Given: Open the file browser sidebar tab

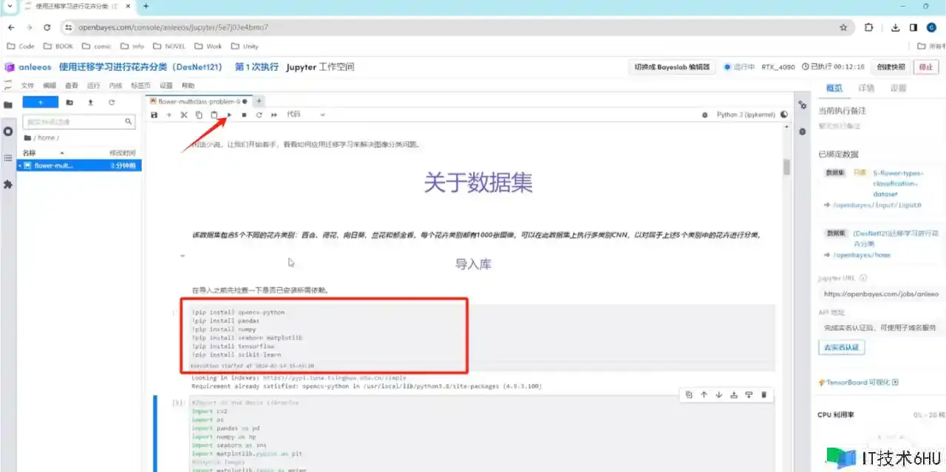Looking at the screenshot, I should pos(8,105).
